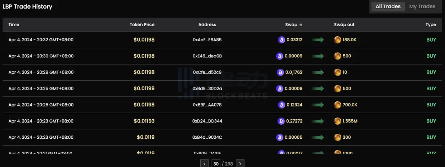Click the Bitcoin icon beside 0.27272
This screenshot has height=167, width=445.
click(282, 121)
